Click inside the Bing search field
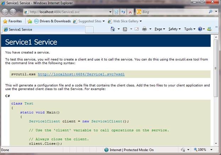 point(174,12)
